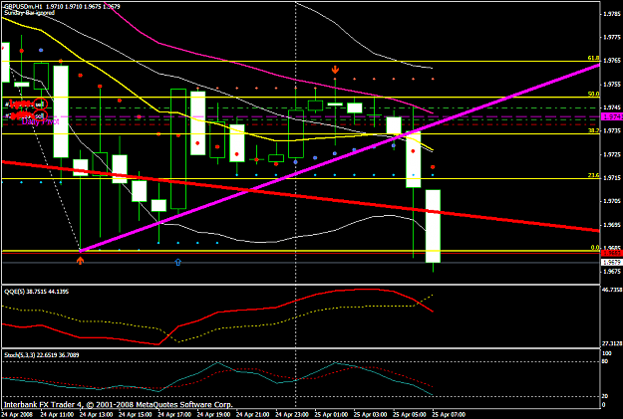Click the white 1.9679 current price tag
The width and height of the screenshot is (623, 419).
[x=612, y=263]
